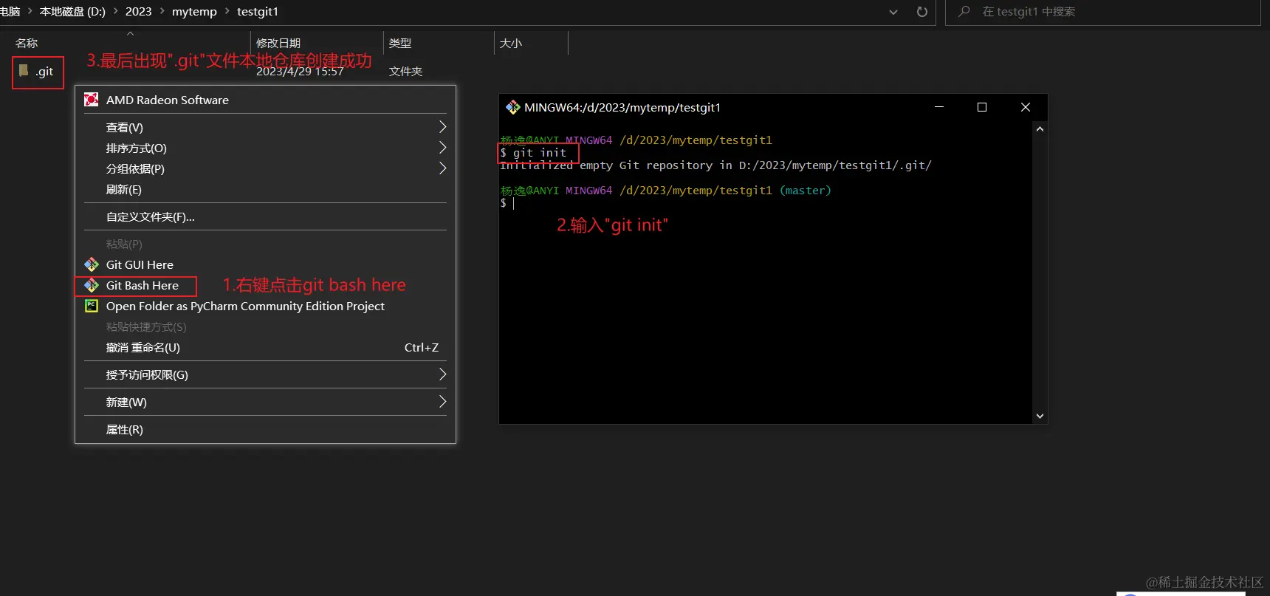Click the 本地磁盘 (D:) breadcrumb
Screen dimensions: 1270x596
(x=72, y=12)
